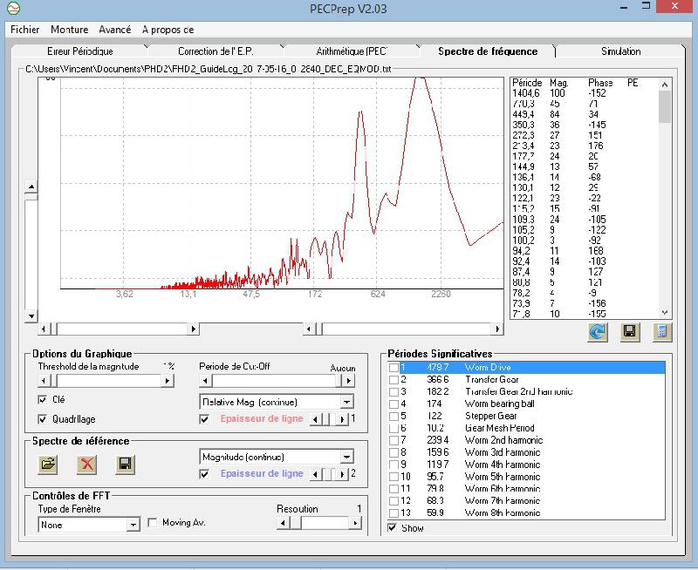Click the PECPrep application icon in title bar
698x570 pixels.
click(x=14, y=8)
